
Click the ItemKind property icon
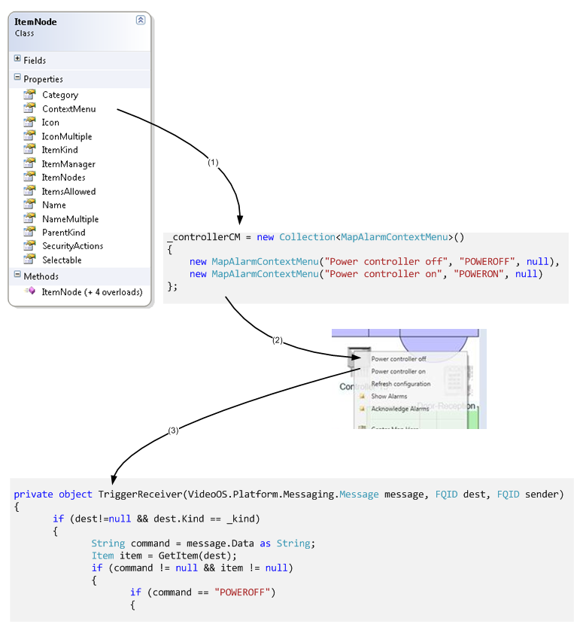(x=29, y=150)
